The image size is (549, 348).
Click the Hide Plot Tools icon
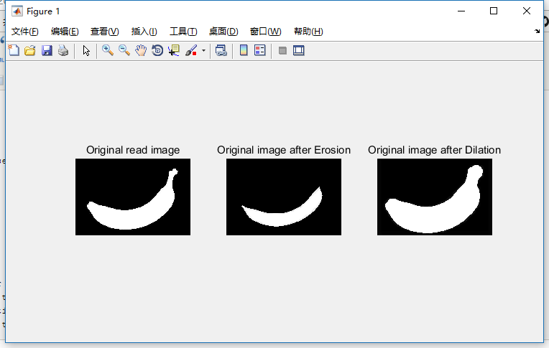[x=282, y=51]
